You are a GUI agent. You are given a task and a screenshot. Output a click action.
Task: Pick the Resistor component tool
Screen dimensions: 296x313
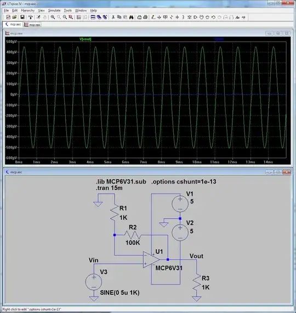(171, 17)
